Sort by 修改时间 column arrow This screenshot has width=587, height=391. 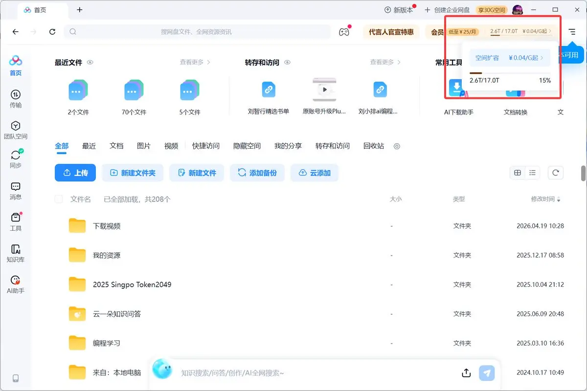pos(559,199)
